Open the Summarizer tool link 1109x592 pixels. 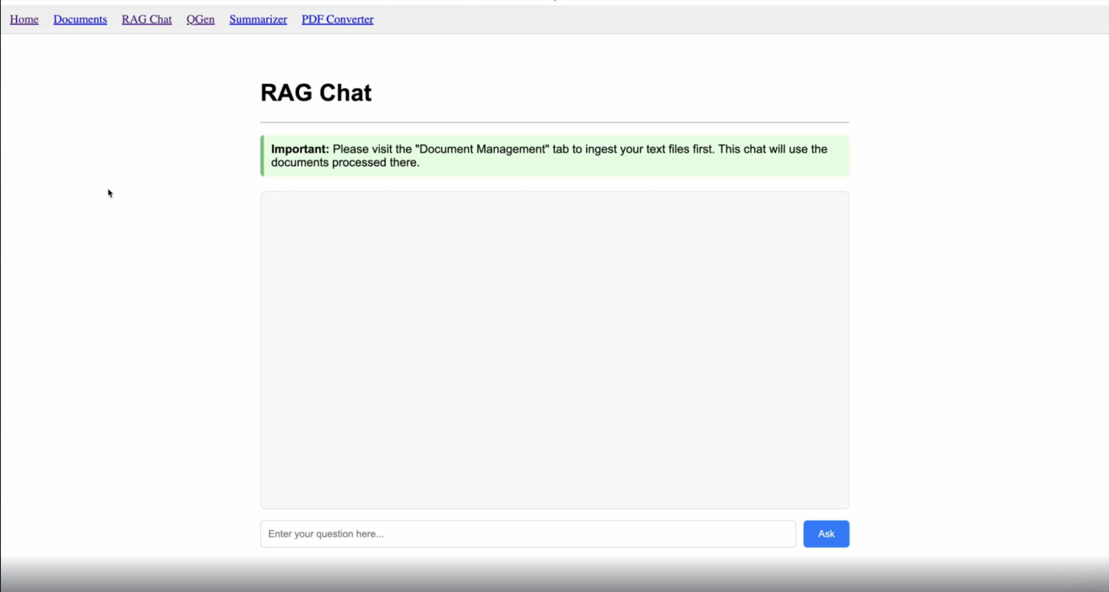258,19
